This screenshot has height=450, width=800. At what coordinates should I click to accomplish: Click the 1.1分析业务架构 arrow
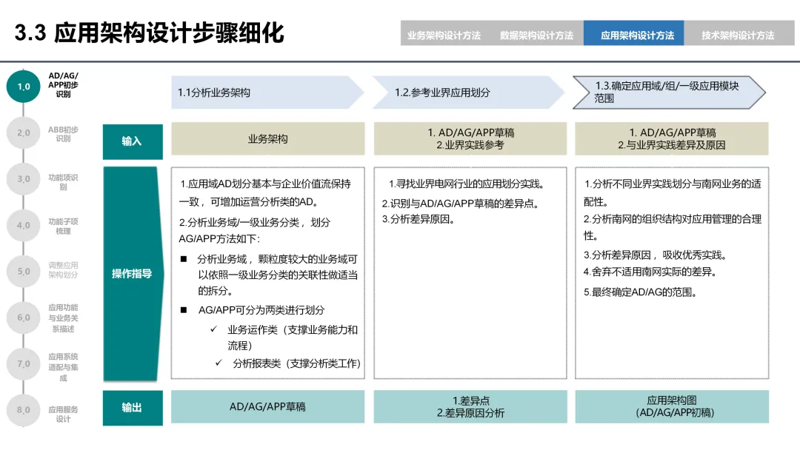coord(267,93)
